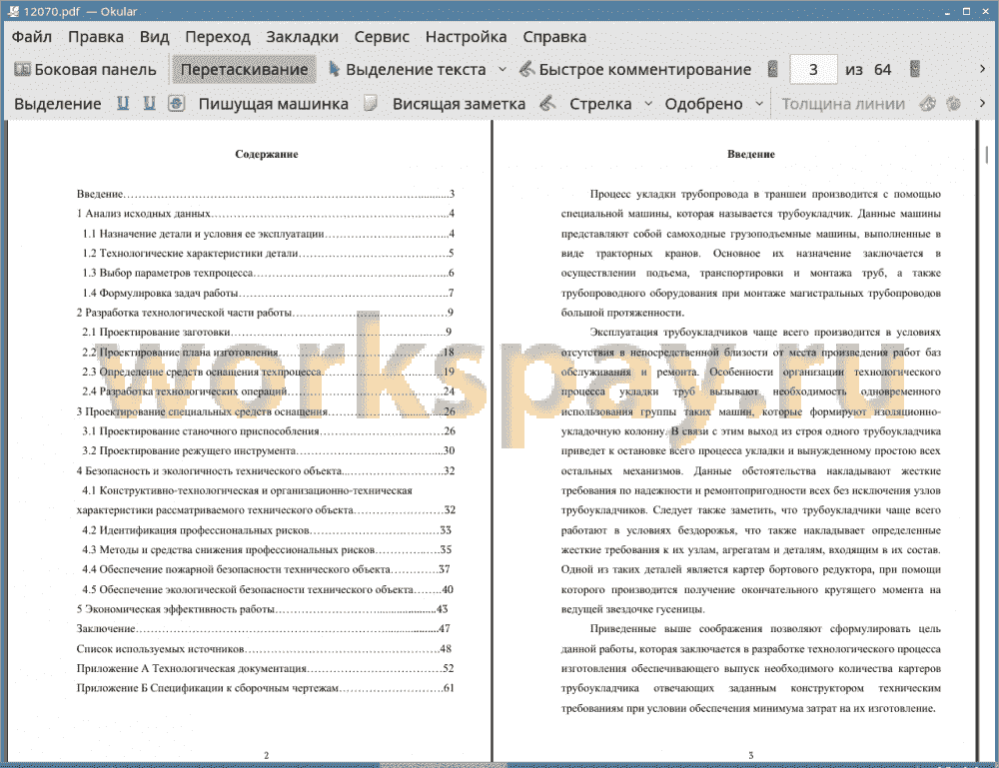The width and height of the screenshot is (999, 768).
Task: Click the Okular app icon in title bar
Action: click(x=13, y=11)
